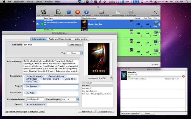Open Spotlight search in the menu bar
The height and width of the screenshot is (119, 191).
point(187,1)
